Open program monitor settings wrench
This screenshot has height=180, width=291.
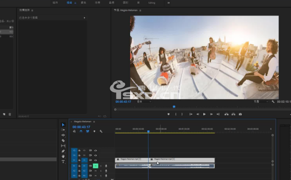[x=273, y=101]
